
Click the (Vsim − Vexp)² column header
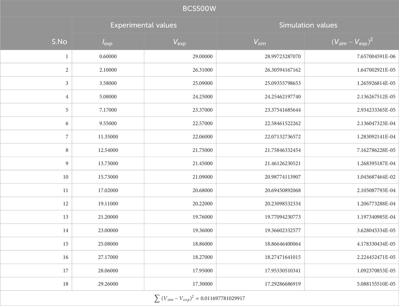pos(352,41)
